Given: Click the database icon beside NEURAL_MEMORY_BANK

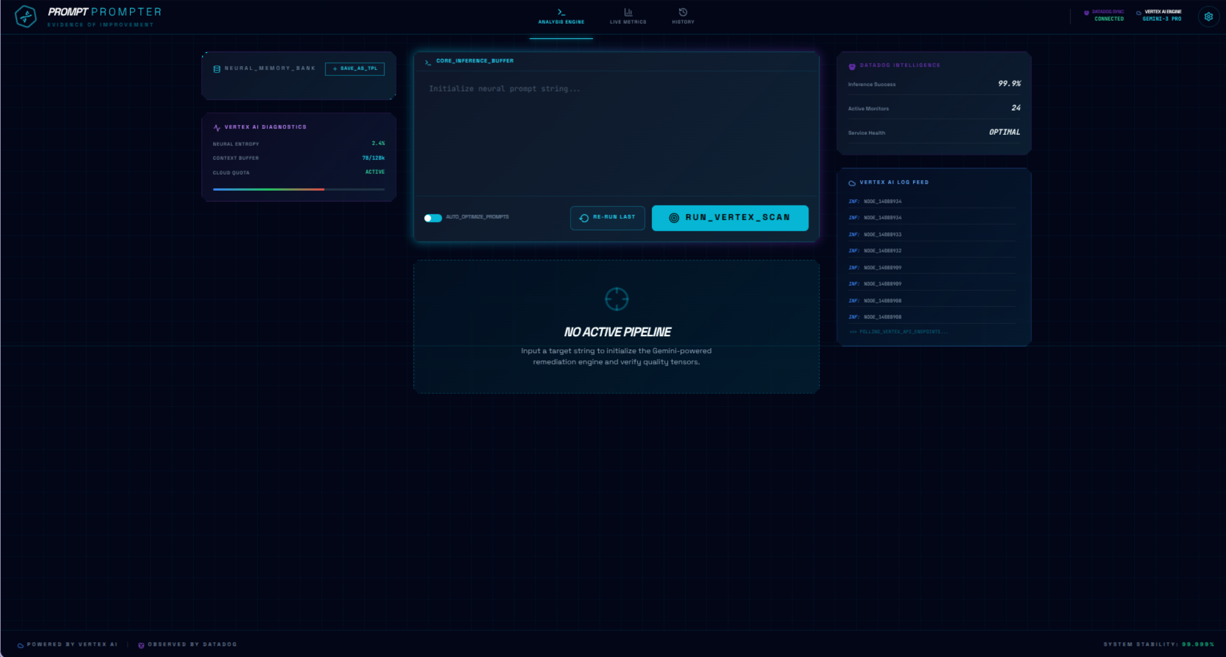Looking at the screenshot, I should pyautogui.click(x=217, y=69).
